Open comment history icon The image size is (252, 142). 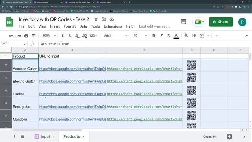point(183,22)
